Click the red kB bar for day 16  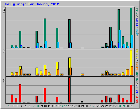[69, 90]
